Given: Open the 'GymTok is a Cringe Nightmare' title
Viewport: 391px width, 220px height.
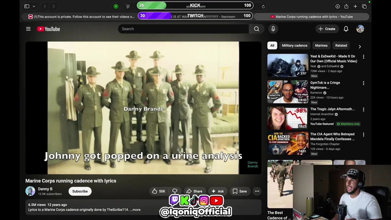Looking at the screenshot, I should (x=325, y=85).
